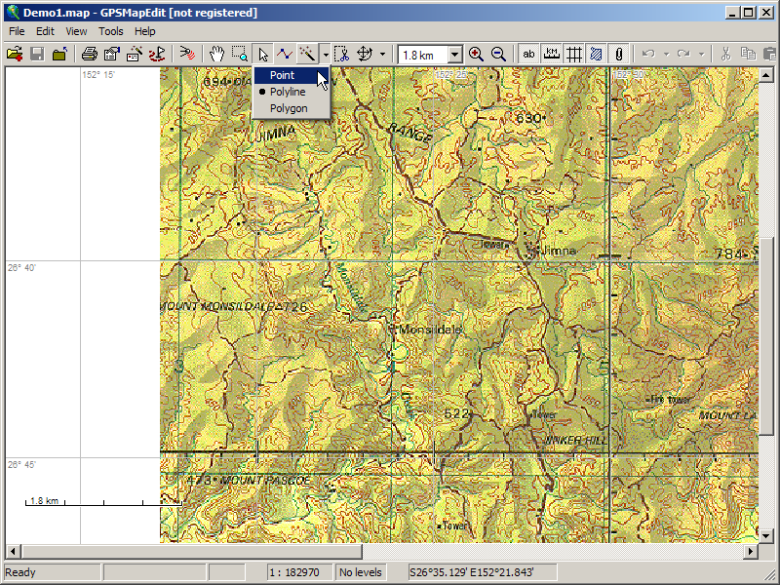This screenshot has width=780, height=585.
Task: Click the Open file toolbar icon
Action: 15,54
